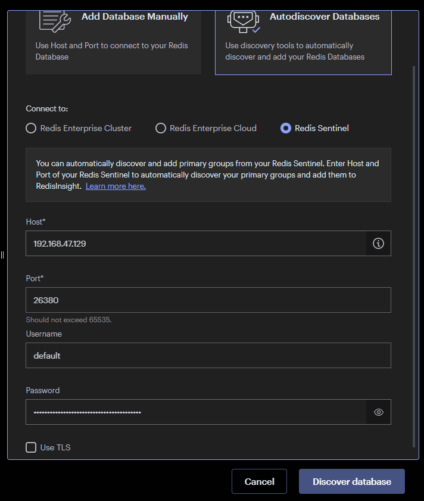This screenshot has height=501, width=424.
Task: Focus the Username field containing default
Action: pos(208,356)
